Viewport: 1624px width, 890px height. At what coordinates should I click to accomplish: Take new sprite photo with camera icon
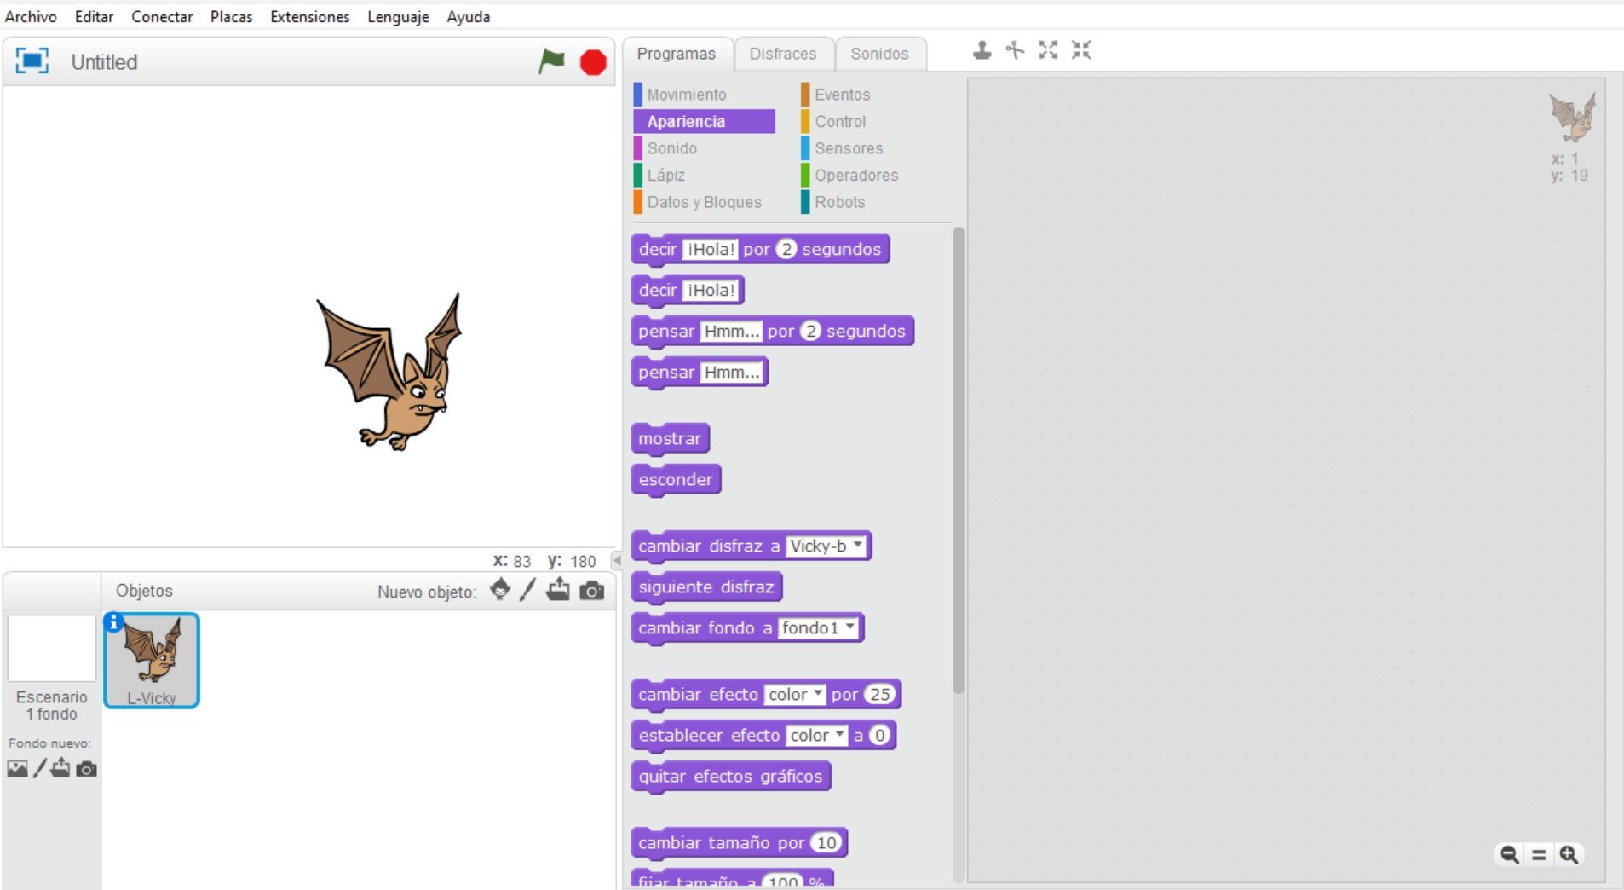click(591, 591)
